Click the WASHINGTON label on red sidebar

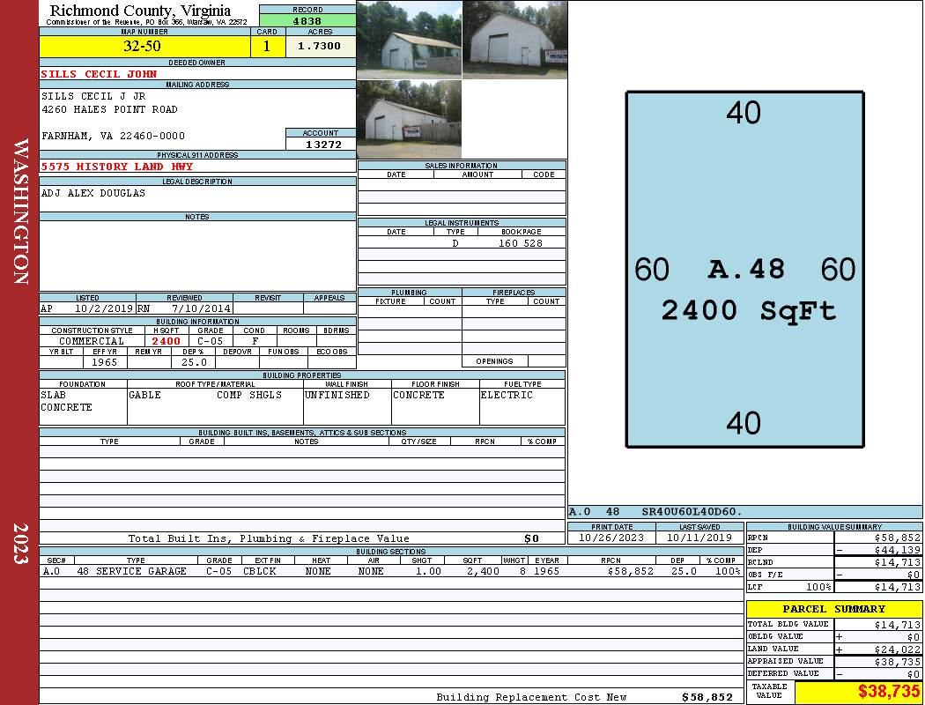[20, 211]
